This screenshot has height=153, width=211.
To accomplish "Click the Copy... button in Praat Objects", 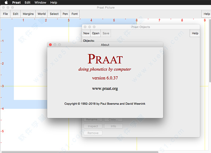I will pos(113,119).
